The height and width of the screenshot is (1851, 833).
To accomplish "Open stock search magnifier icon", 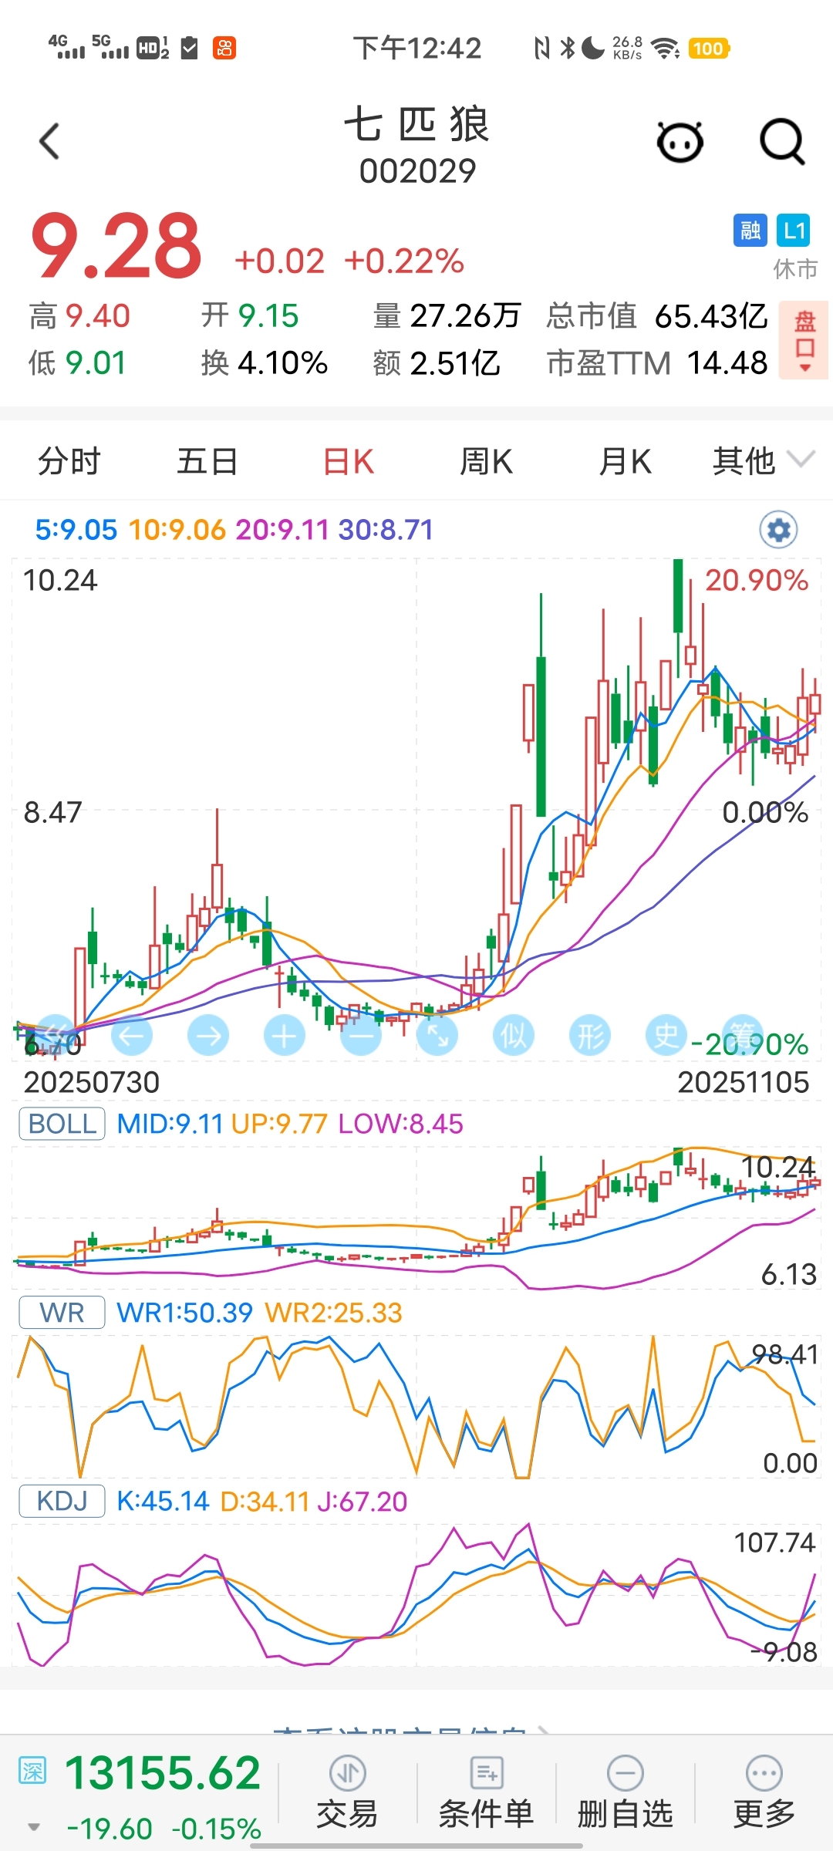I will click(x=782, y=142).
